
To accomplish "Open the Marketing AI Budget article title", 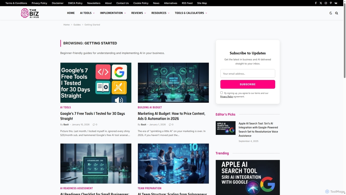I will [171, 116].
